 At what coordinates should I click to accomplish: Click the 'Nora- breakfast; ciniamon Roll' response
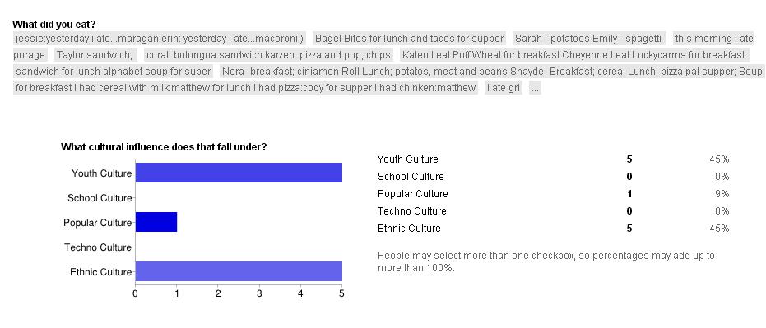pos(491,72)
